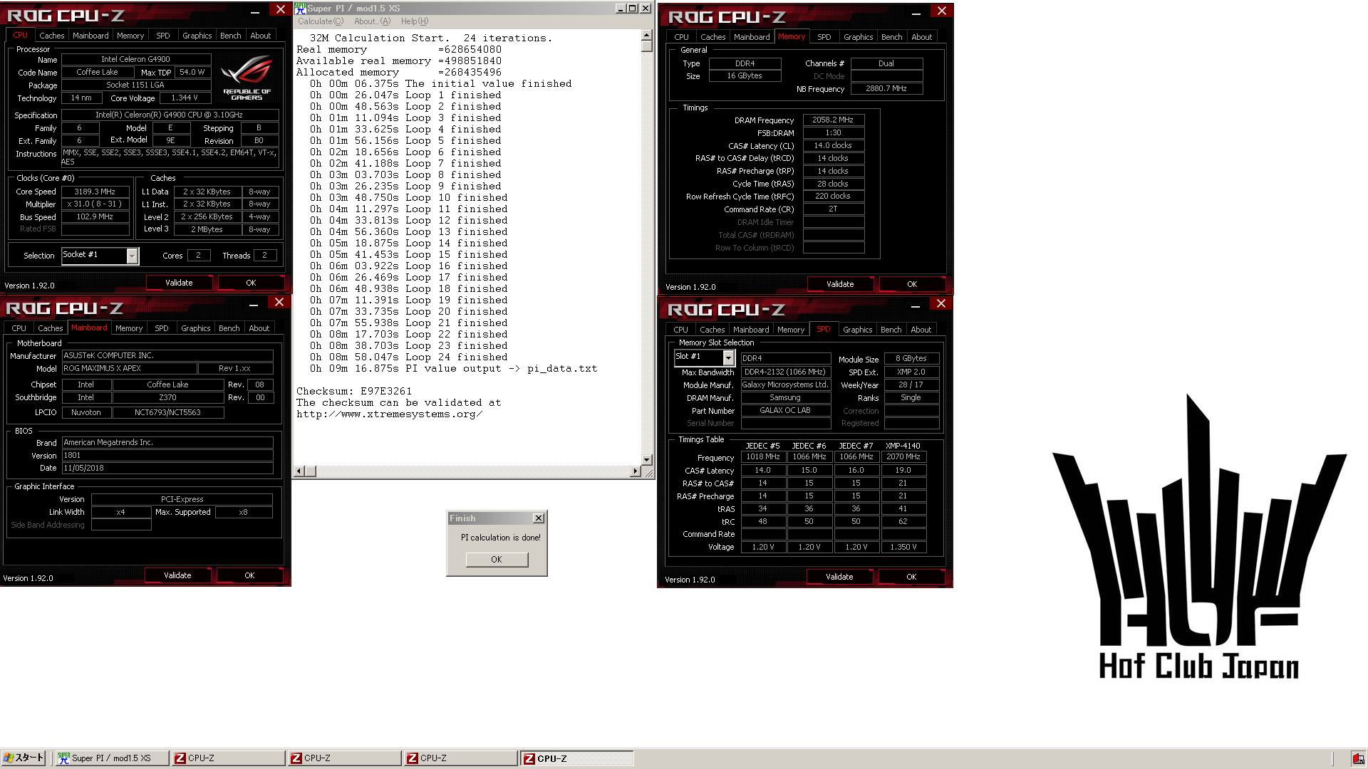Click CAS# Latency 14.0 clocks value

pos(833,145)
